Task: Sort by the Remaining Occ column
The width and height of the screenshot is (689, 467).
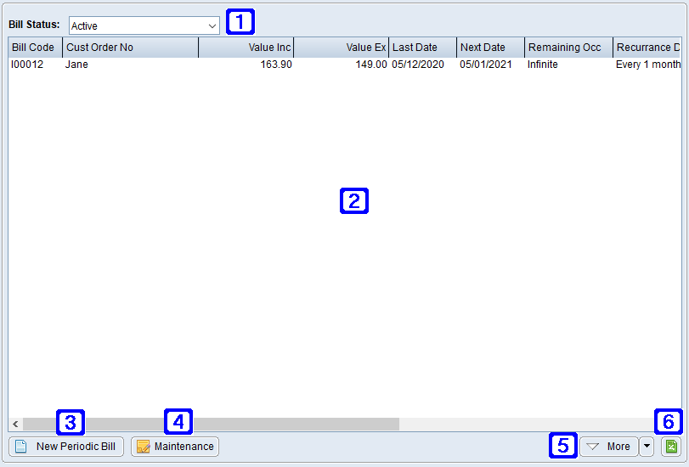Action: pos(568,48)
